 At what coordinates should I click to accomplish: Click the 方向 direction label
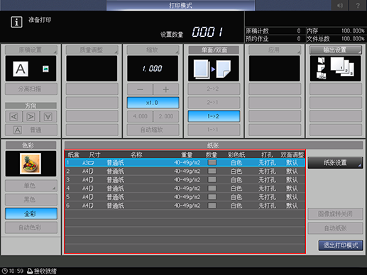31,106
